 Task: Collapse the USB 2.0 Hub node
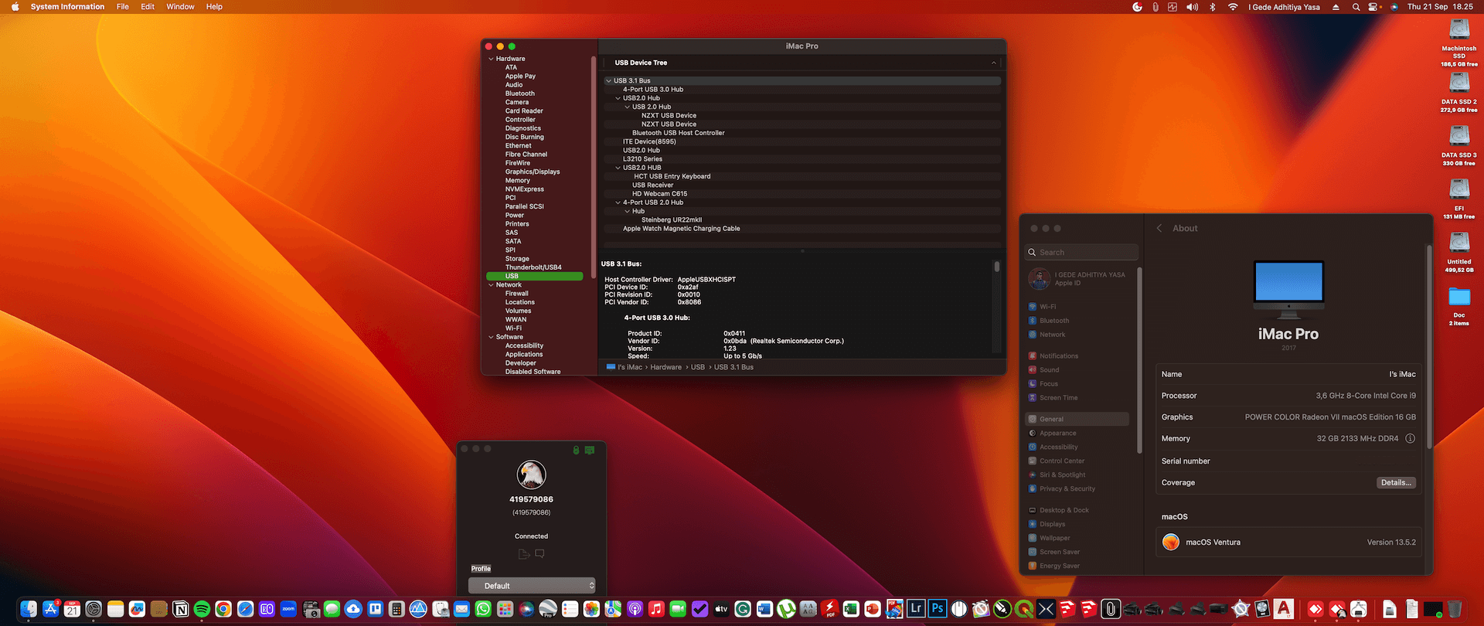point(627,107)
